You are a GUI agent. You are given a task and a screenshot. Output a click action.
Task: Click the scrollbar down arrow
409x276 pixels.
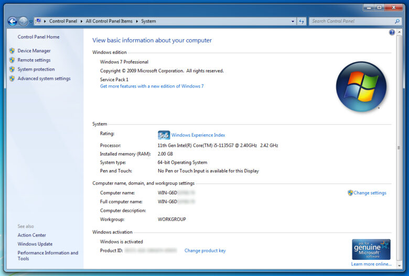(399, 266)
